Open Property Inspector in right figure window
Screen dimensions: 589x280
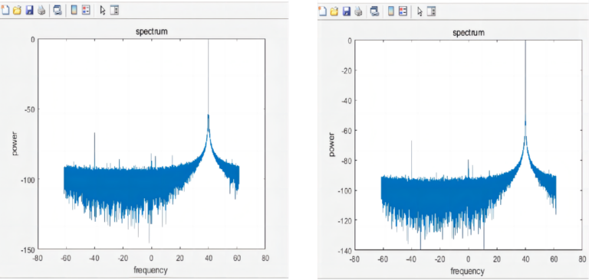pos(432,11)
